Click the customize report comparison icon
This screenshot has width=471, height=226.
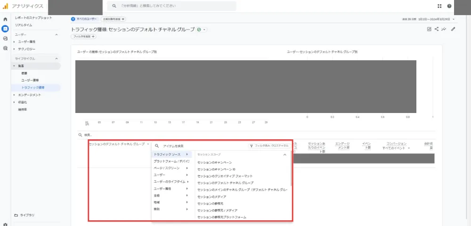429,29
